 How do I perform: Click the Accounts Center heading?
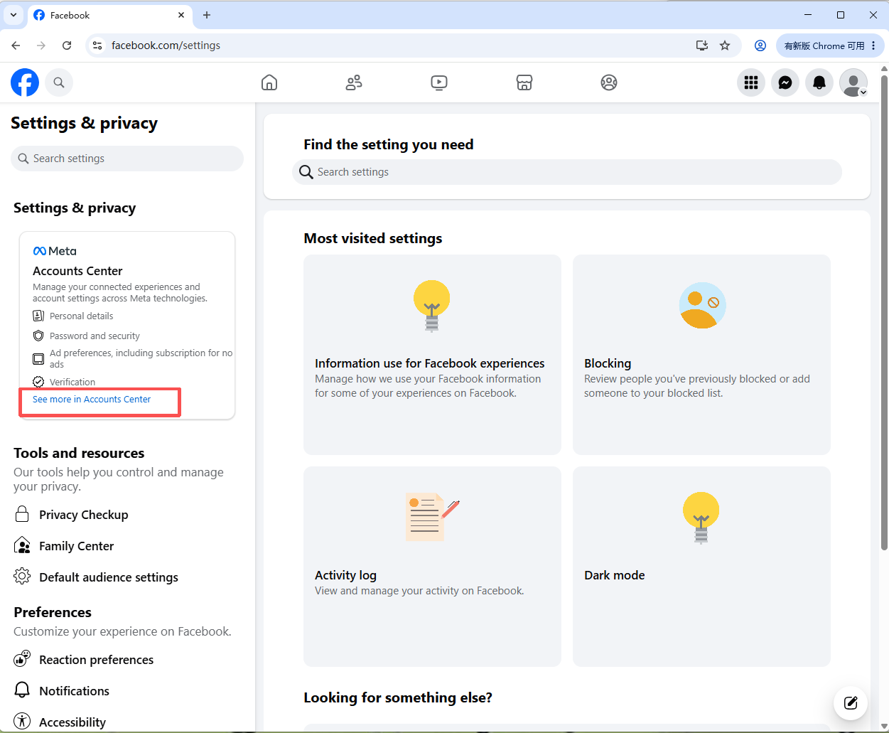coord(77,271)
